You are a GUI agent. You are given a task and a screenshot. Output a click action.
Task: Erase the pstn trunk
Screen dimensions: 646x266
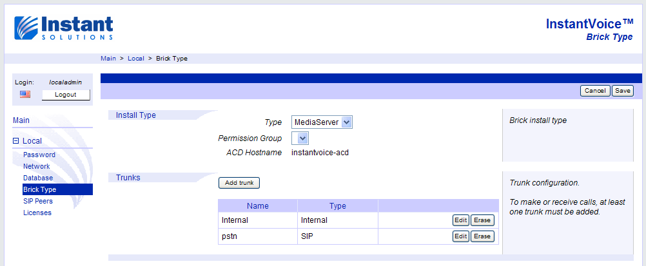point(482,236)
